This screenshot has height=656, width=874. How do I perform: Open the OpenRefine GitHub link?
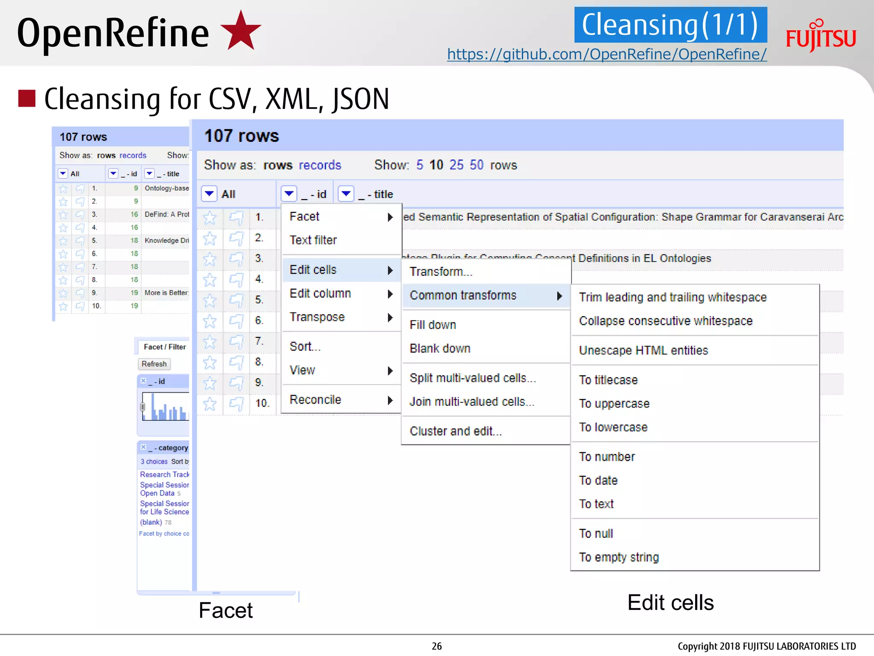[607, 54]
